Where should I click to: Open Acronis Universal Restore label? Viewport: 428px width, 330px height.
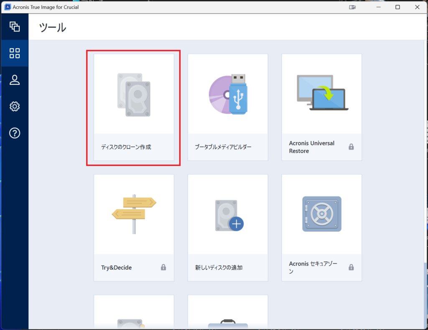click(x=312, y=147)
